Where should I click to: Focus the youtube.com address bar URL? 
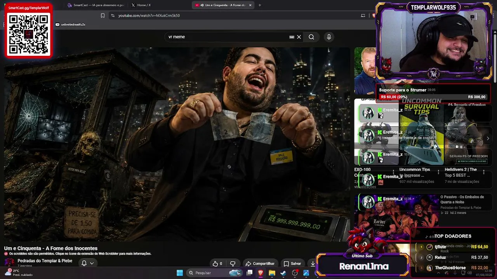(x=149, y=15)
